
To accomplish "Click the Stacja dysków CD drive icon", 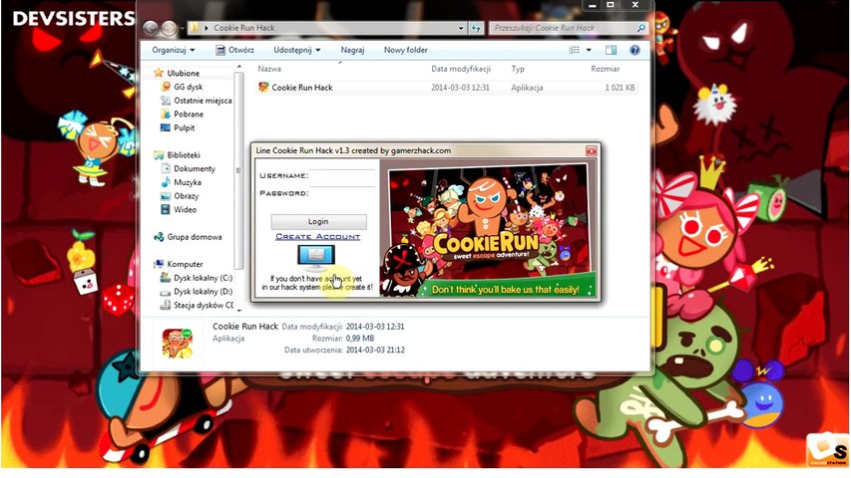I will tap(166, 305).
